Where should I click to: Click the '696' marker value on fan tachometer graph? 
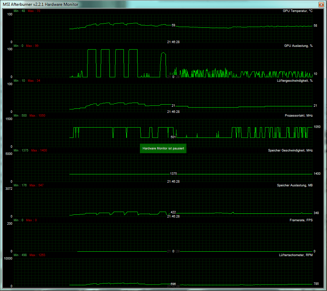(173, 284)
